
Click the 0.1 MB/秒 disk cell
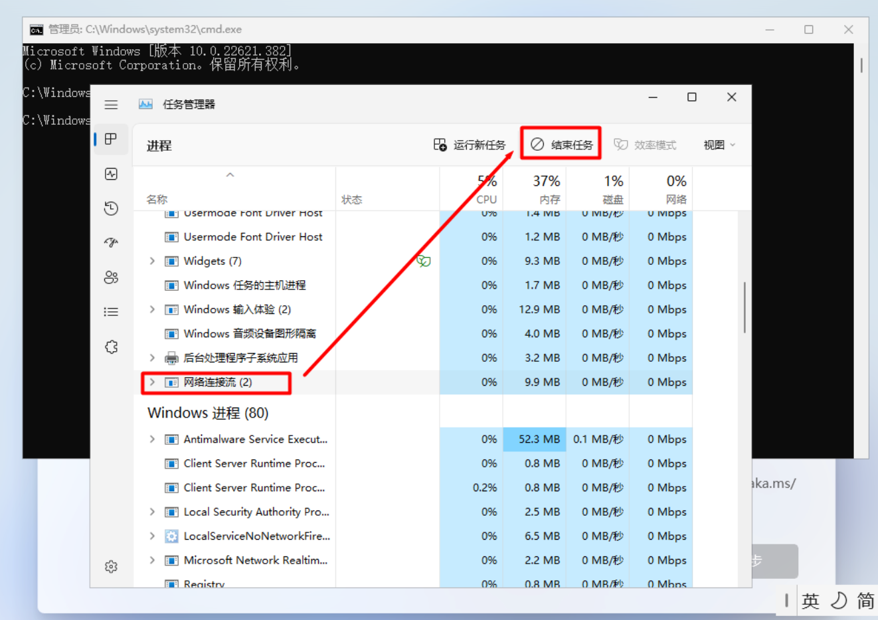pos(597,439)
